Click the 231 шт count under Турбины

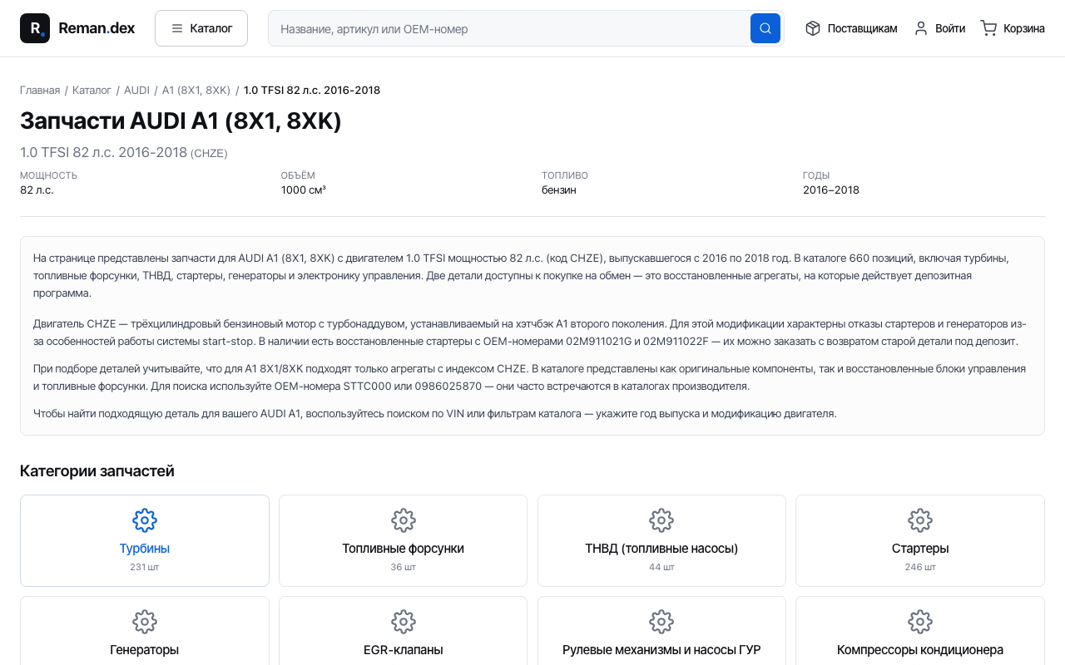(x=145, y=567)
